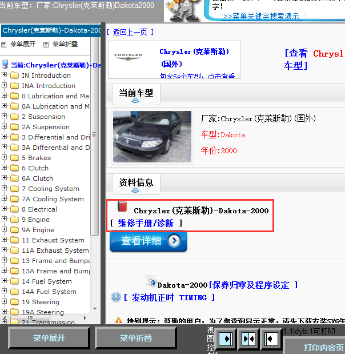Open the 维修手册/诊断 link
345x354 pixels.
(146, 223)
